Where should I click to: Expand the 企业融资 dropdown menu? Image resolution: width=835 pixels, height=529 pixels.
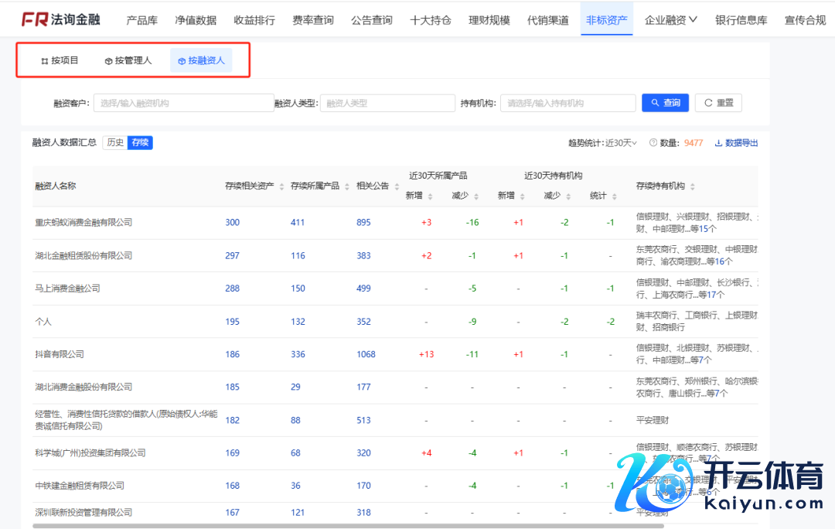(x=670, y=20)
